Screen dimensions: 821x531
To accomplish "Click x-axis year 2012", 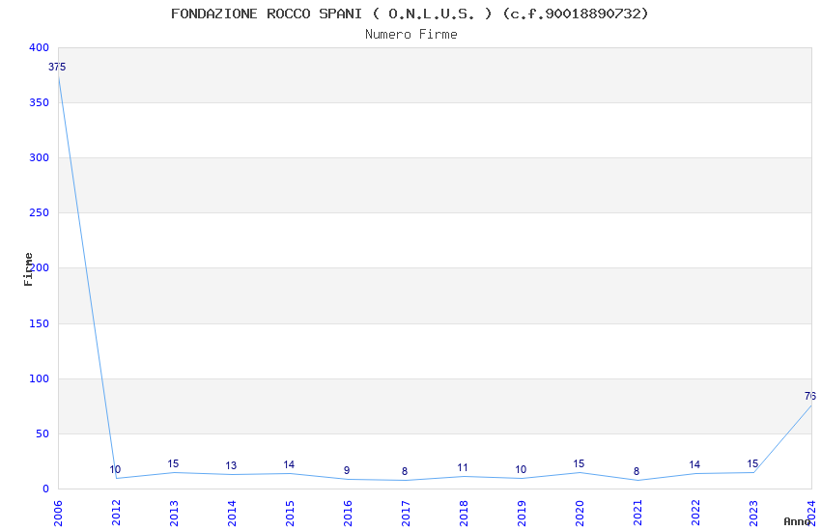I will click(x=116, y=513).
